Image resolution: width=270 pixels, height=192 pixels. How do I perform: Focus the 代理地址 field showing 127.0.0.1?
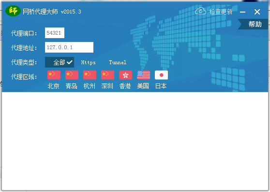[x=69, y=47]
